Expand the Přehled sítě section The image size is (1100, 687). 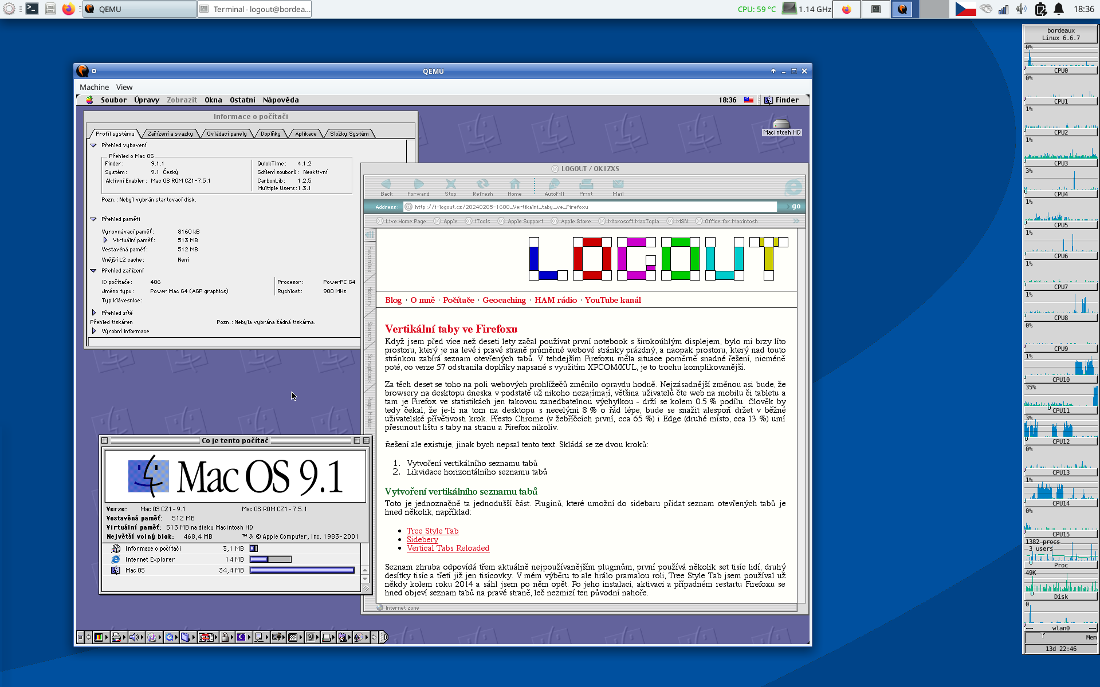coord(94,313)
